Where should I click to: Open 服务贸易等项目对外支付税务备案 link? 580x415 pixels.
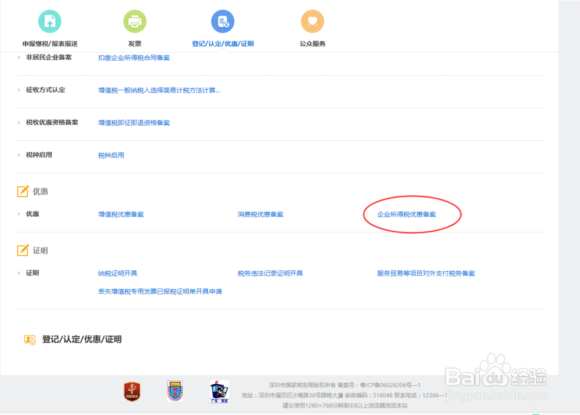[x=426, y=274]
